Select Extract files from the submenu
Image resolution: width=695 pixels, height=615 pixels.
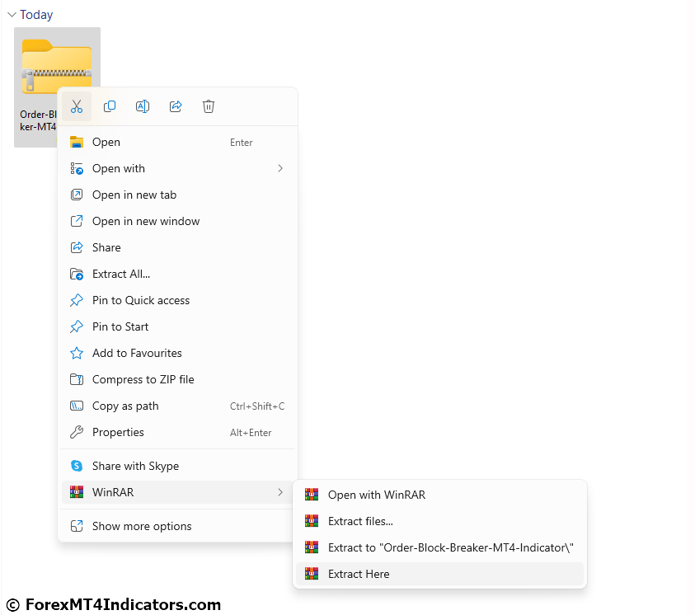359,521
